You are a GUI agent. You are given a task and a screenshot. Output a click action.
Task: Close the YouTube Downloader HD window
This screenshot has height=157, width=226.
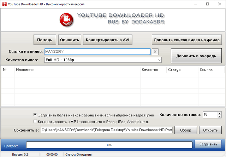click(x=220, y=4)
